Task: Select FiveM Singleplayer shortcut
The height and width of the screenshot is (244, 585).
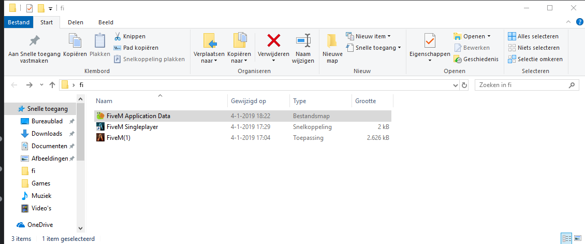Action: pyautogui.click(x=243, y=127)
